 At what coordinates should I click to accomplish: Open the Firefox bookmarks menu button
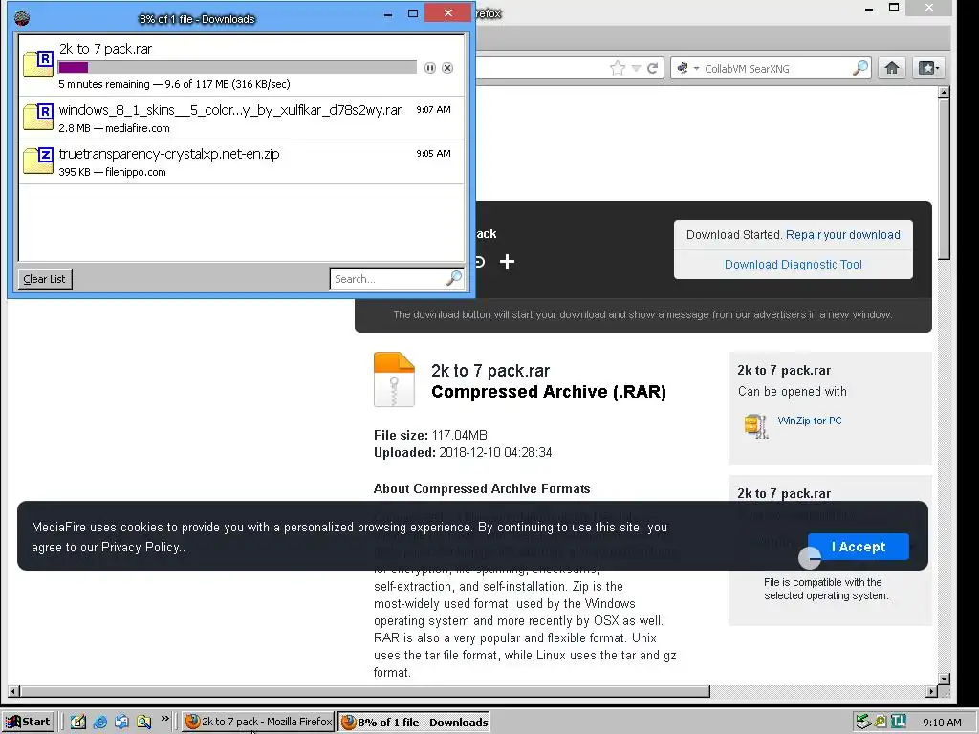coord(927,68)
